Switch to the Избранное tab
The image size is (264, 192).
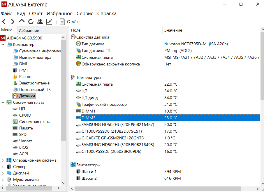pos(29,30)
